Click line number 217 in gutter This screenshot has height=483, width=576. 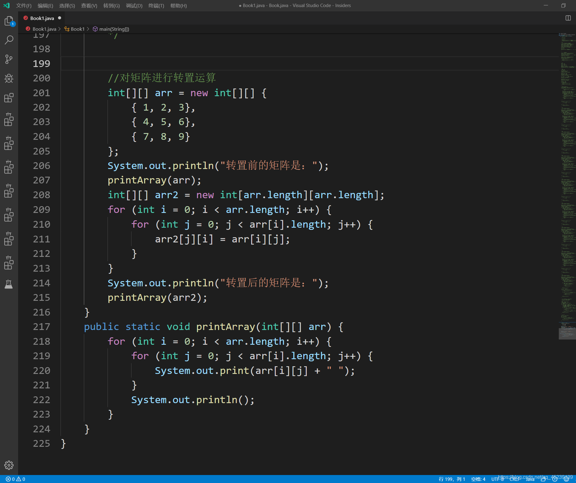[x=41, y=327]
